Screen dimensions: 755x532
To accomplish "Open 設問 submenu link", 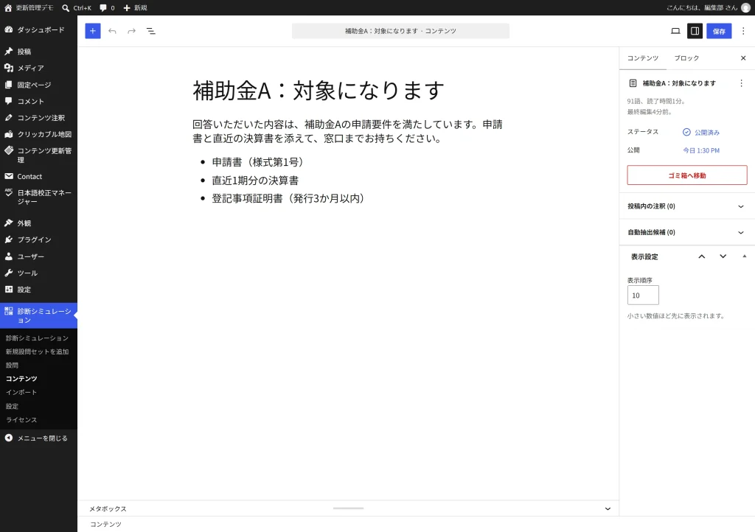I will pos(12,365).
